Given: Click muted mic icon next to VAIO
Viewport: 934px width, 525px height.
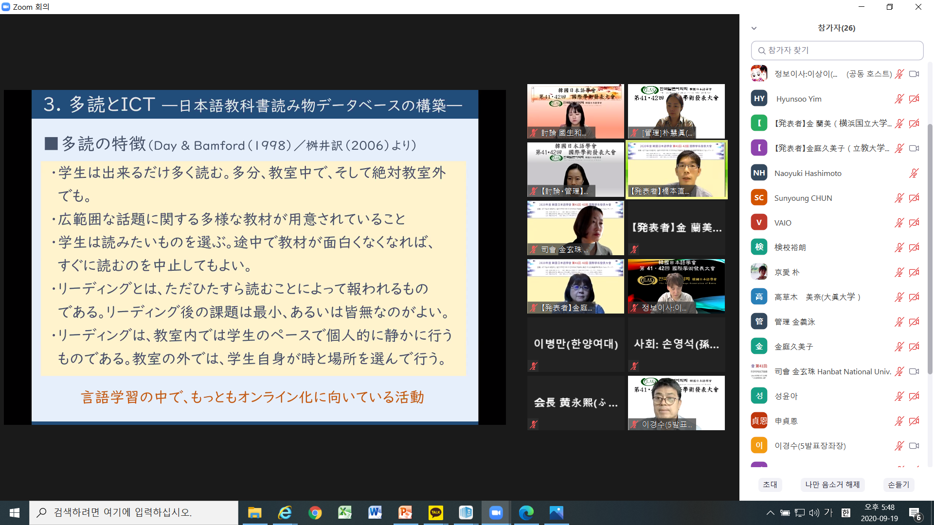Looking at the screenshot, I should tap(899, 223).
